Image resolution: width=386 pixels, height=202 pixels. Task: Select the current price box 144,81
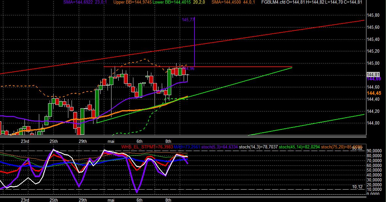pos(373,75)
